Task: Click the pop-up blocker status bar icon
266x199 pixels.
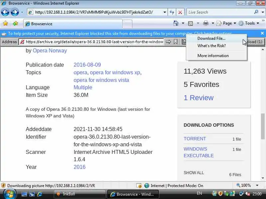Action: [139, 186]
